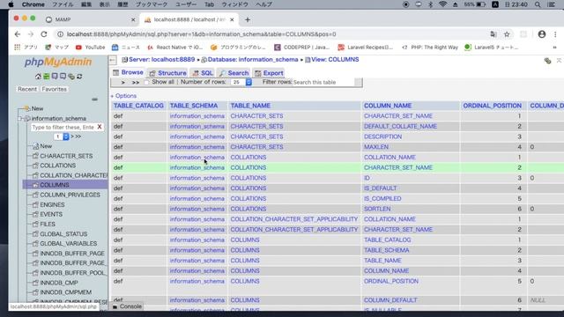The width and height of the screenshot is (564, 317).
Task: Go to phpMyAdmin home via house icon
Action: point(38,77)
